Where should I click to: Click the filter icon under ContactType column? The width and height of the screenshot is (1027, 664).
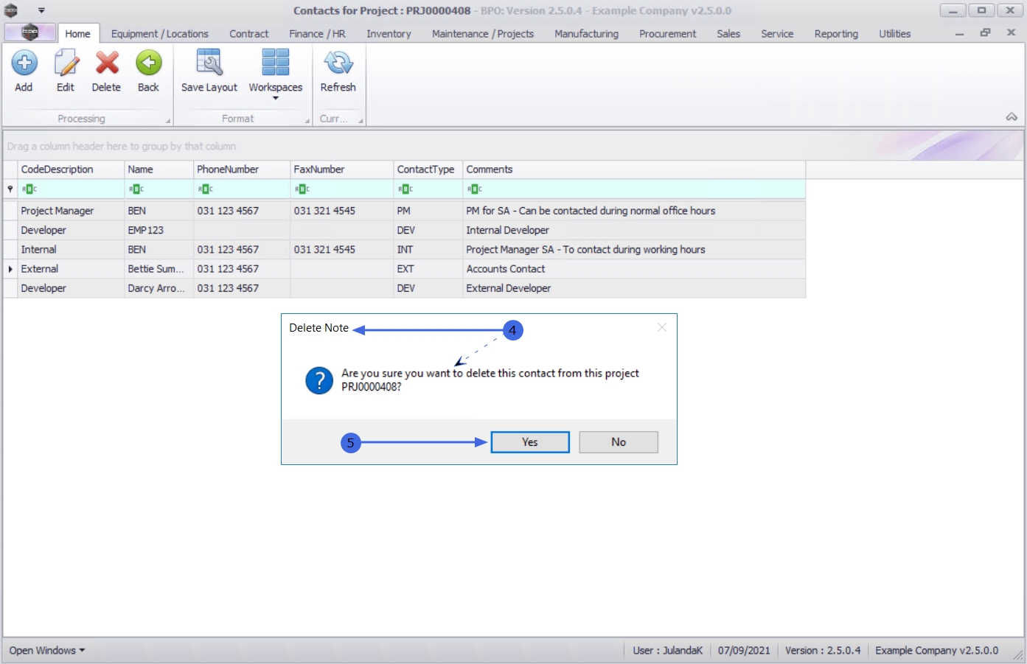coord(405,189)
